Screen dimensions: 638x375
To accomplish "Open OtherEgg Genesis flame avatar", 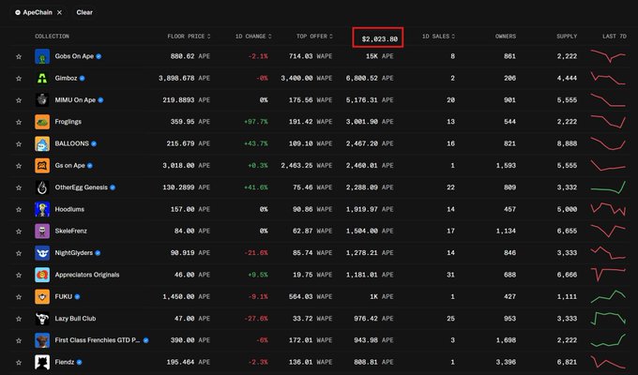I will click(x=42, y=187).
